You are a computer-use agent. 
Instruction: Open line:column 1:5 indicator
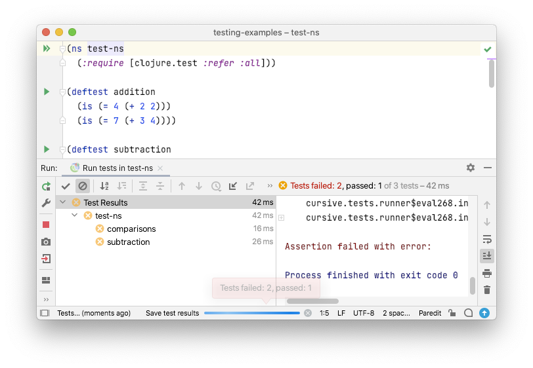(x=324, y=313)
